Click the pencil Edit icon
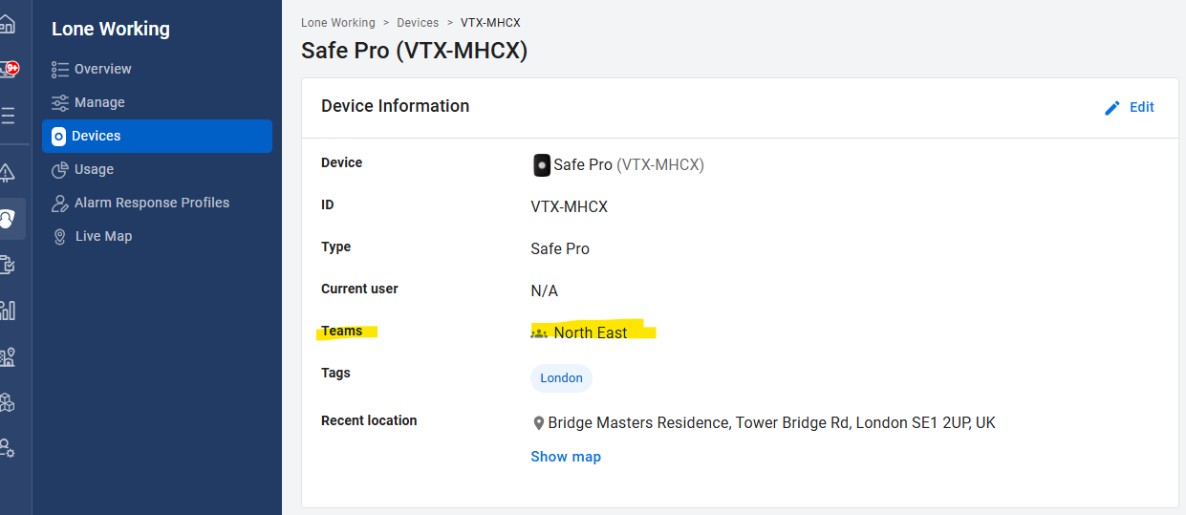The width and height of the screenshot is (1186, 515). [x=1111, y=108]
